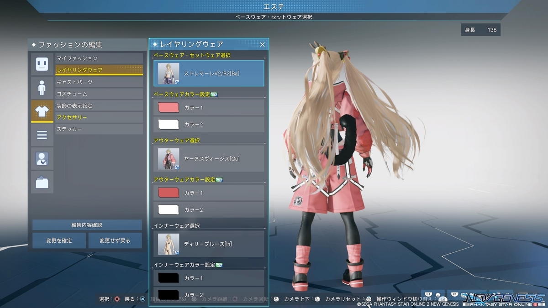Viewport: 548px width, 308px height.
Task: Open the face category icon in sidebar
Action: pos(42,64)
